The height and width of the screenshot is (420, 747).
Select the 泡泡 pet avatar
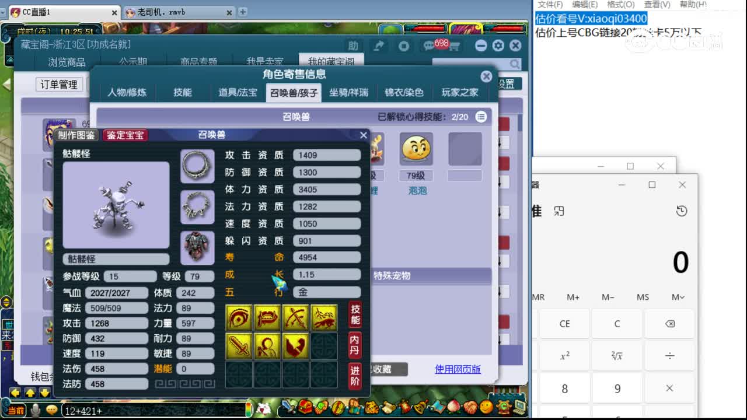[x=416, y=149]
